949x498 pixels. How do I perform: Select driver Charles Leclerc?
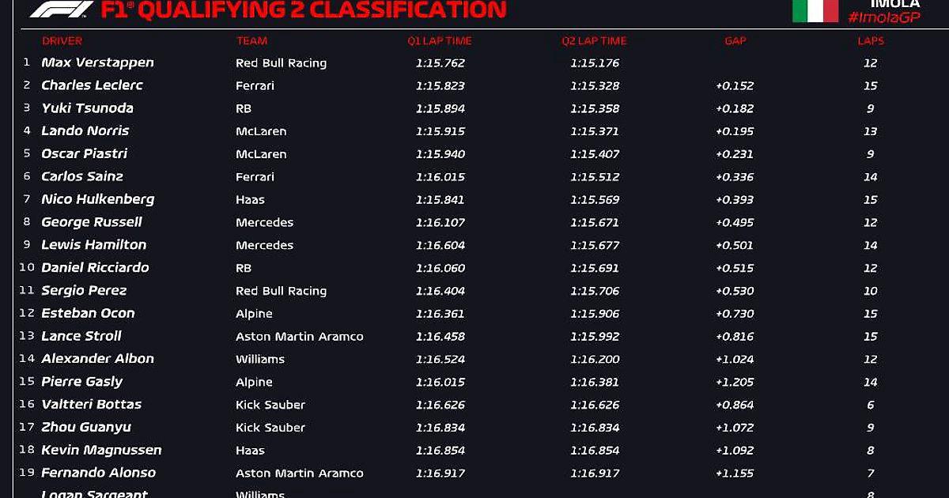[x=92, y=85]
